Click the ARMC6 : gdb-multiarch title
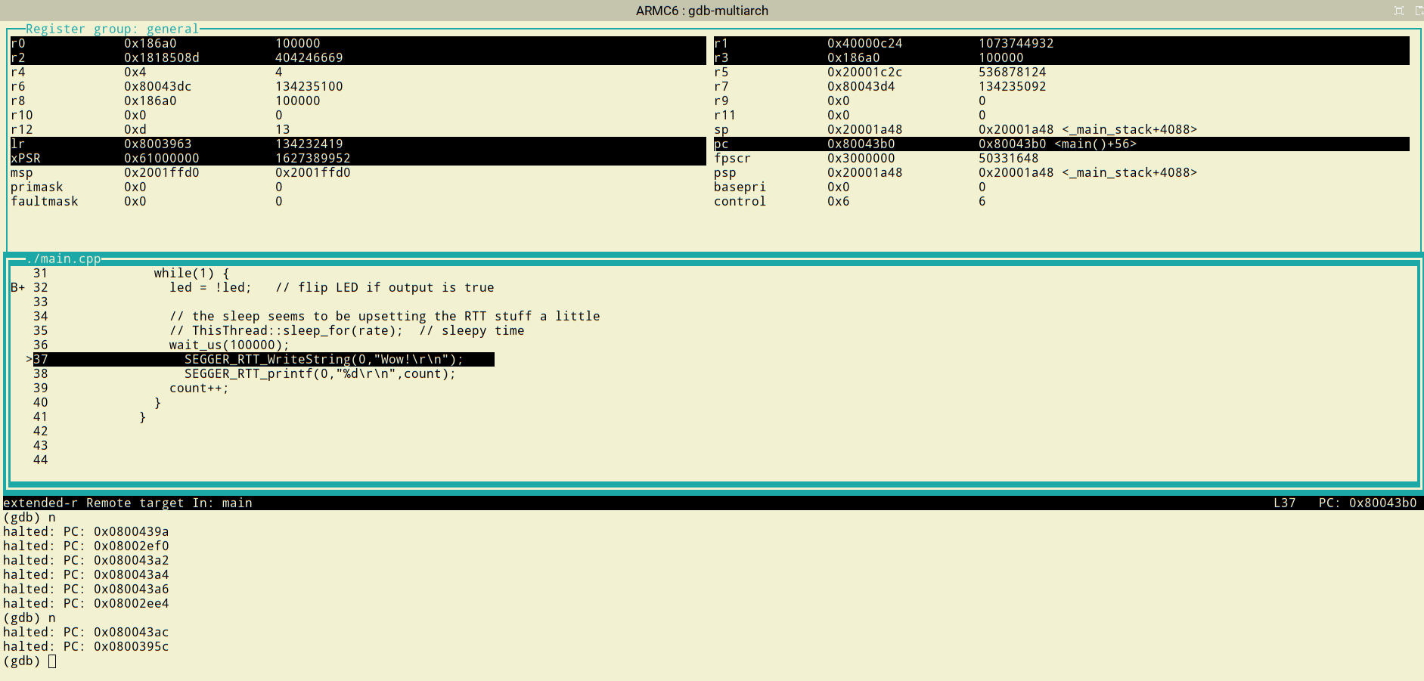The image size is (1424, 681). pos(701,11)
